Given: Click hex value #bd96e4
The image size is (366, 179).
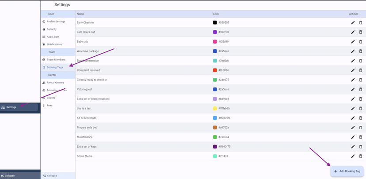Looking at the screenshot, I should click(x=224, y=99).
